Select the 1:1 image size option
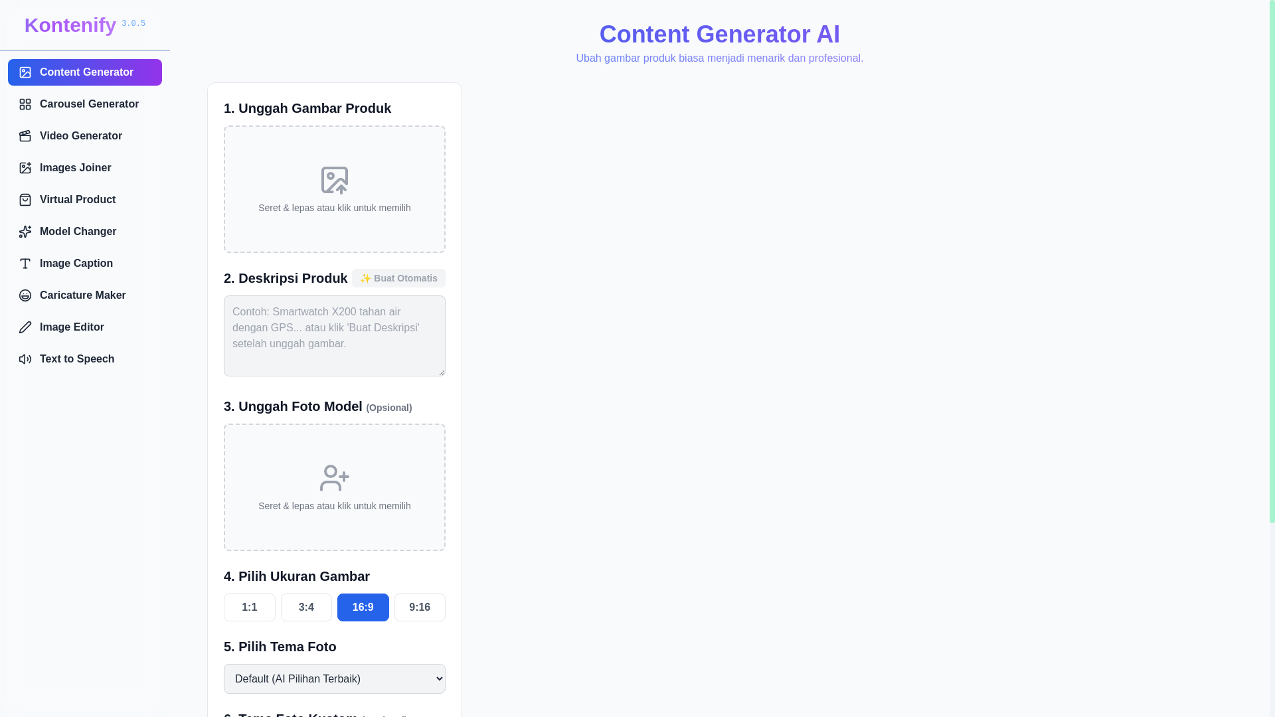Image resolution: width=1275 pixels, height=717 pixels. point(249,607)
